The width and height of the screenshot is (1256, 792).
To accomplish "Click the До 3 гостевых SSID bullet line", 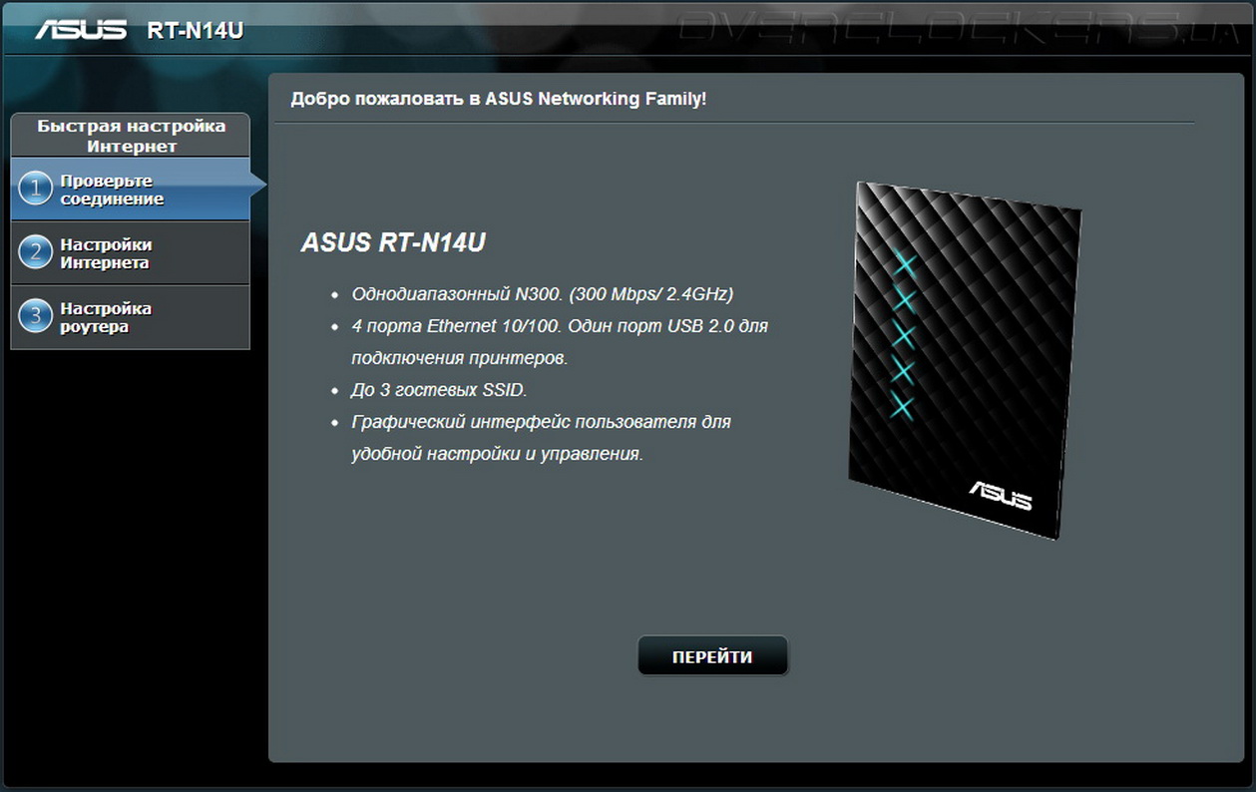I will (x=439, y=390).
